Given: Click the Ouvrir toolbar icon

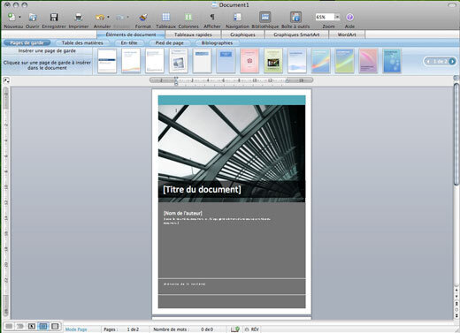Looking at the screenshot, I should tap(33, 17).
